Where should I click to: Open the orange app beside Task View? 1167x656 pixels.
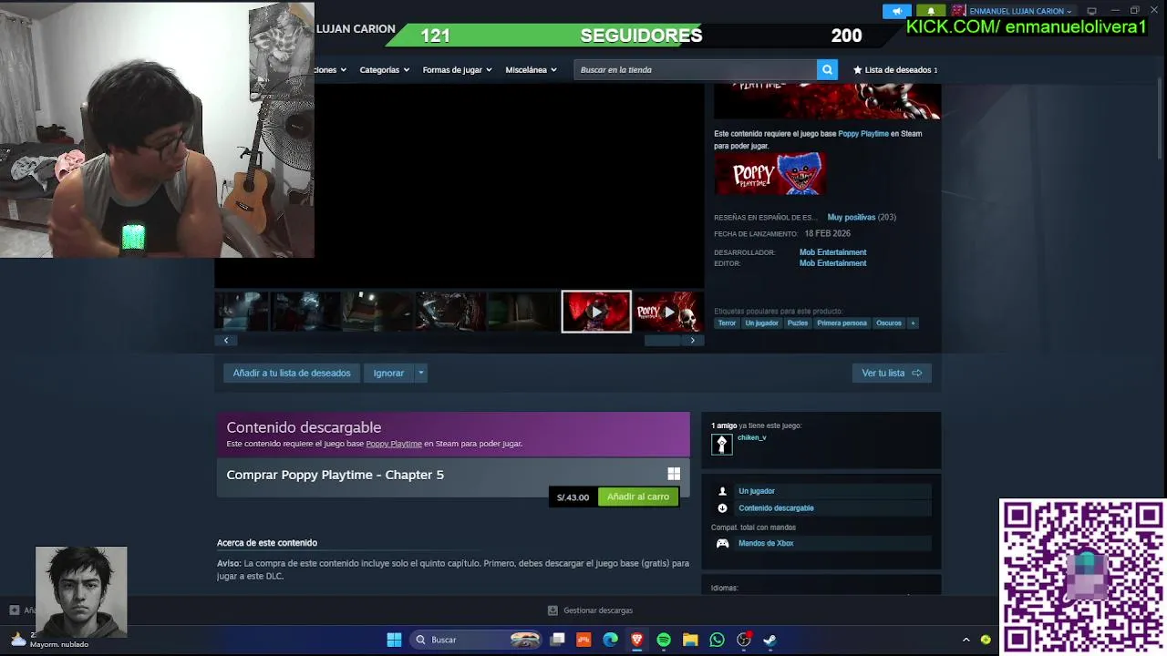[x=583, y=640]
